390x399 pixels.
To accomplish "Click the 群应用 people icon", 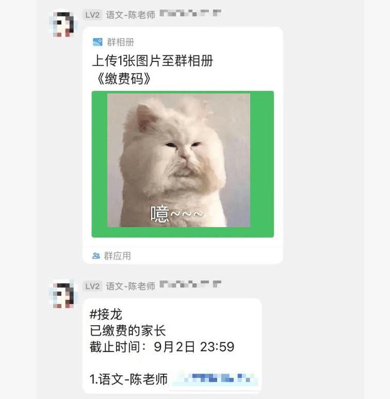I will pos(96,256).
